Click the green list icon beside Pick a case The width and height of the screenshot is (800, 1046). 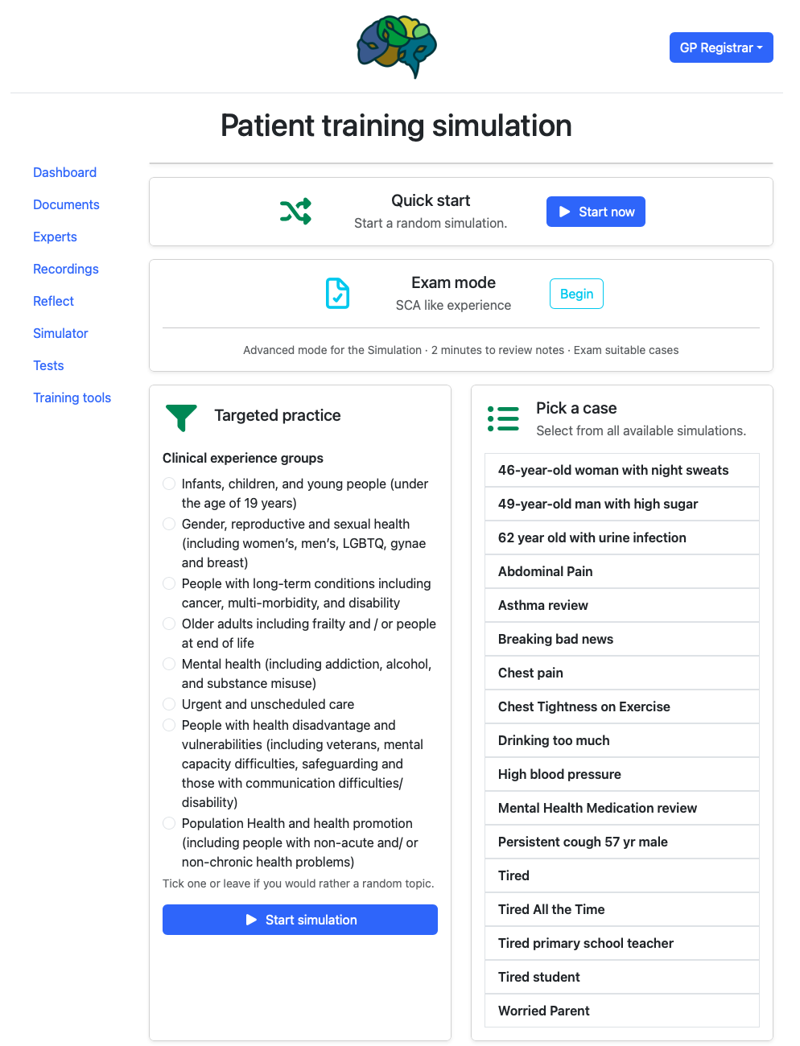pyautogui.click(x=503, y=418)
